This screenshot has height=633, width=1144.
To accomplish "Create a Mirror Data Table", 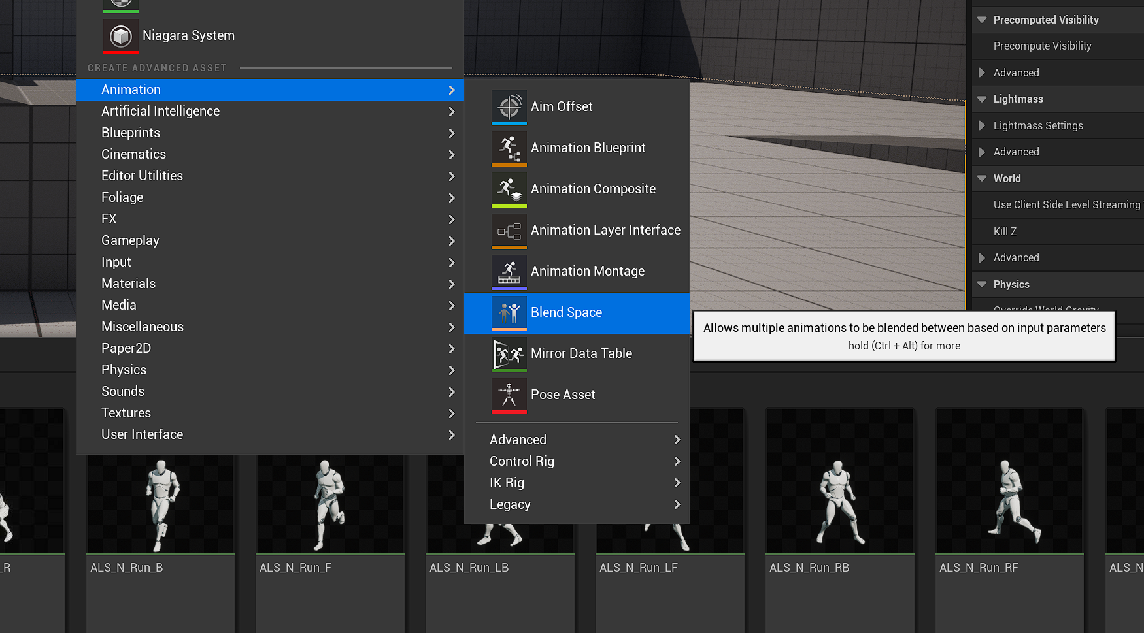I will (577, 354).
